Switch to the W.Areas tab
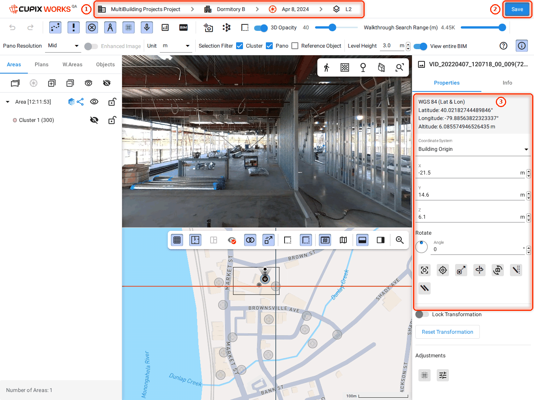 (x=72, y=64)
